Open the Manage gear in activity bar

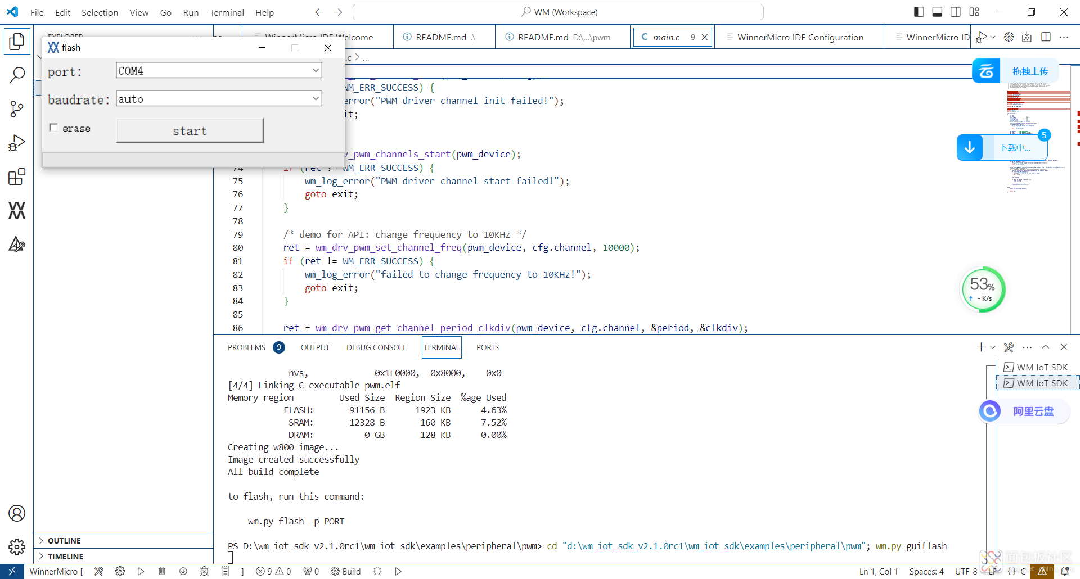tap(17, 546)
